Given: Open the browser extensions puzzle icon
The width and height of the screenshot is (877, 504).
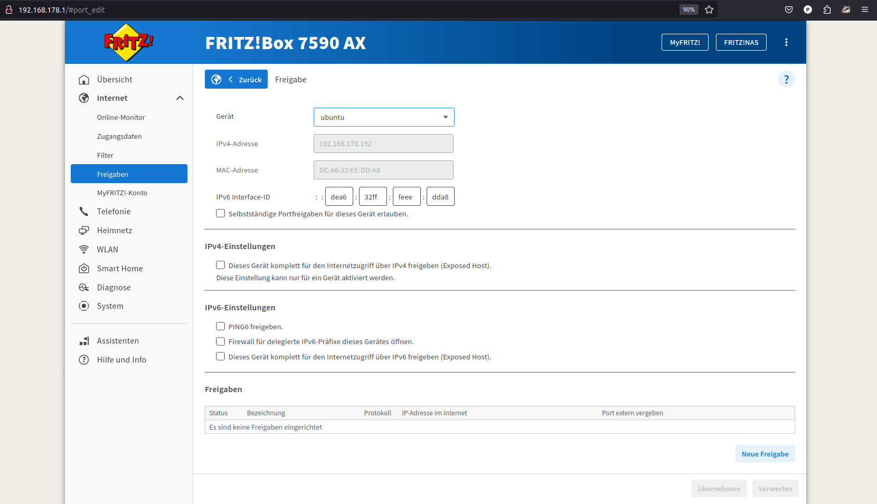Looking at the screenshot, I should (x=826, y=9).
